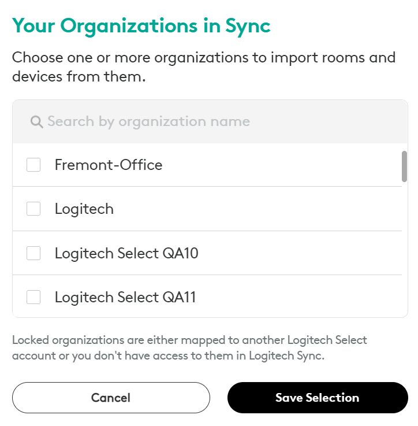Click the Fremont-Office organization name
The height and width of the screenshot is (426, 418).
click(109, 165)
